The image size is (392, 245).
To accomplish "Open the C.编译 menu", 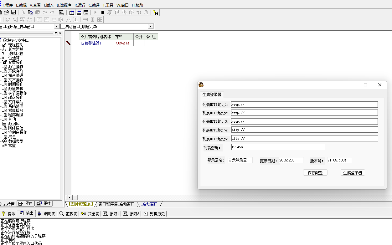I will 94,5.
